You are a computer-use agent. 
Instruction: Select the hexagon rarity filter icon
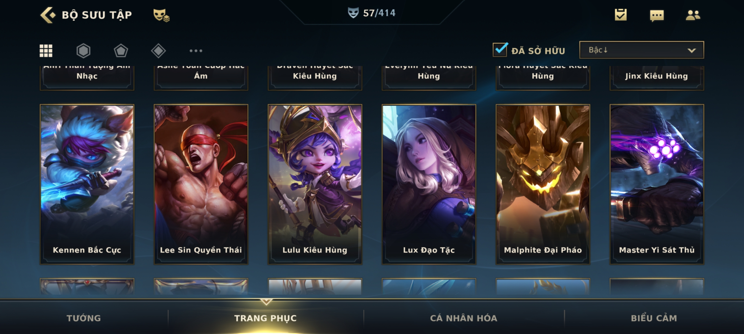83,51
